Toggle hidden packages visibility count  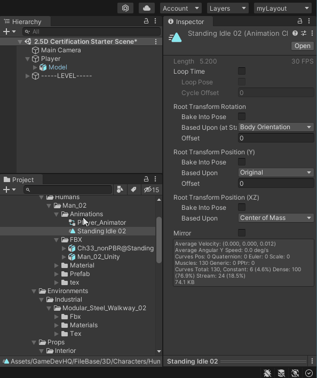[x=152, y=190]
